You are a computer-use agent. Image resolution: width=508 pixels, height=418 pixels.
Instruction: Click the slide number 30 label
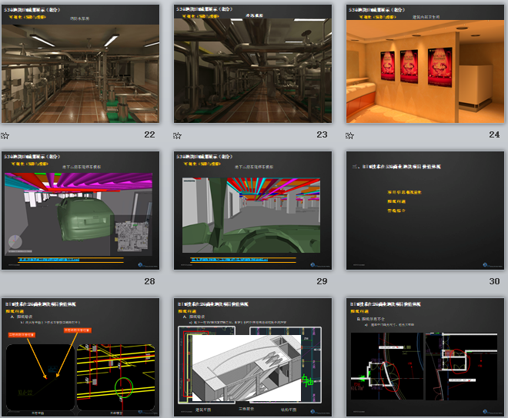[494, 281]
